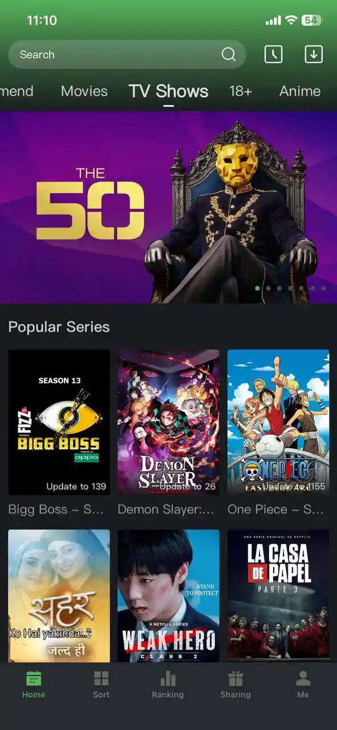Open the Demon Slayer poster
The width and height of the screenshot is (337, 730).
pyautogui.click(x=168, y=422)
